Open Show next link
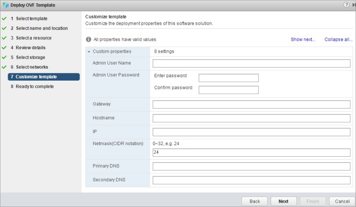The image size is (356, 207). pos(303,39)
